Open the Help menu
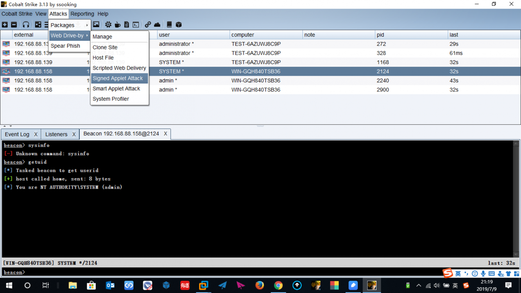 coord(103,14)
